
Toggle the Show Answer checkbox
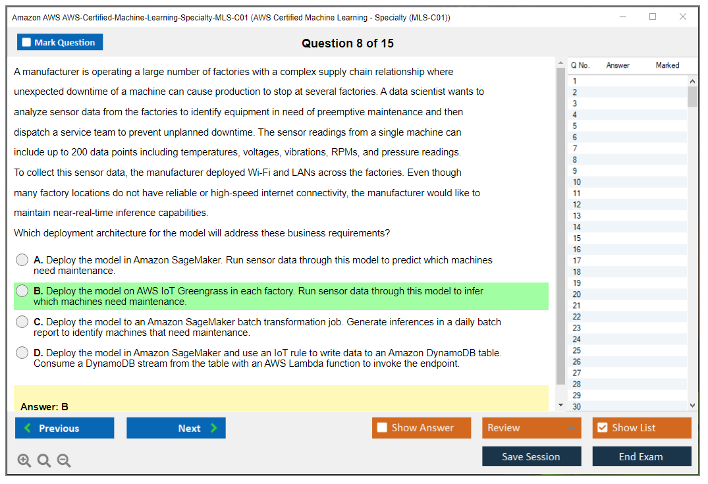pyautogui.click(x=383, y=428)
